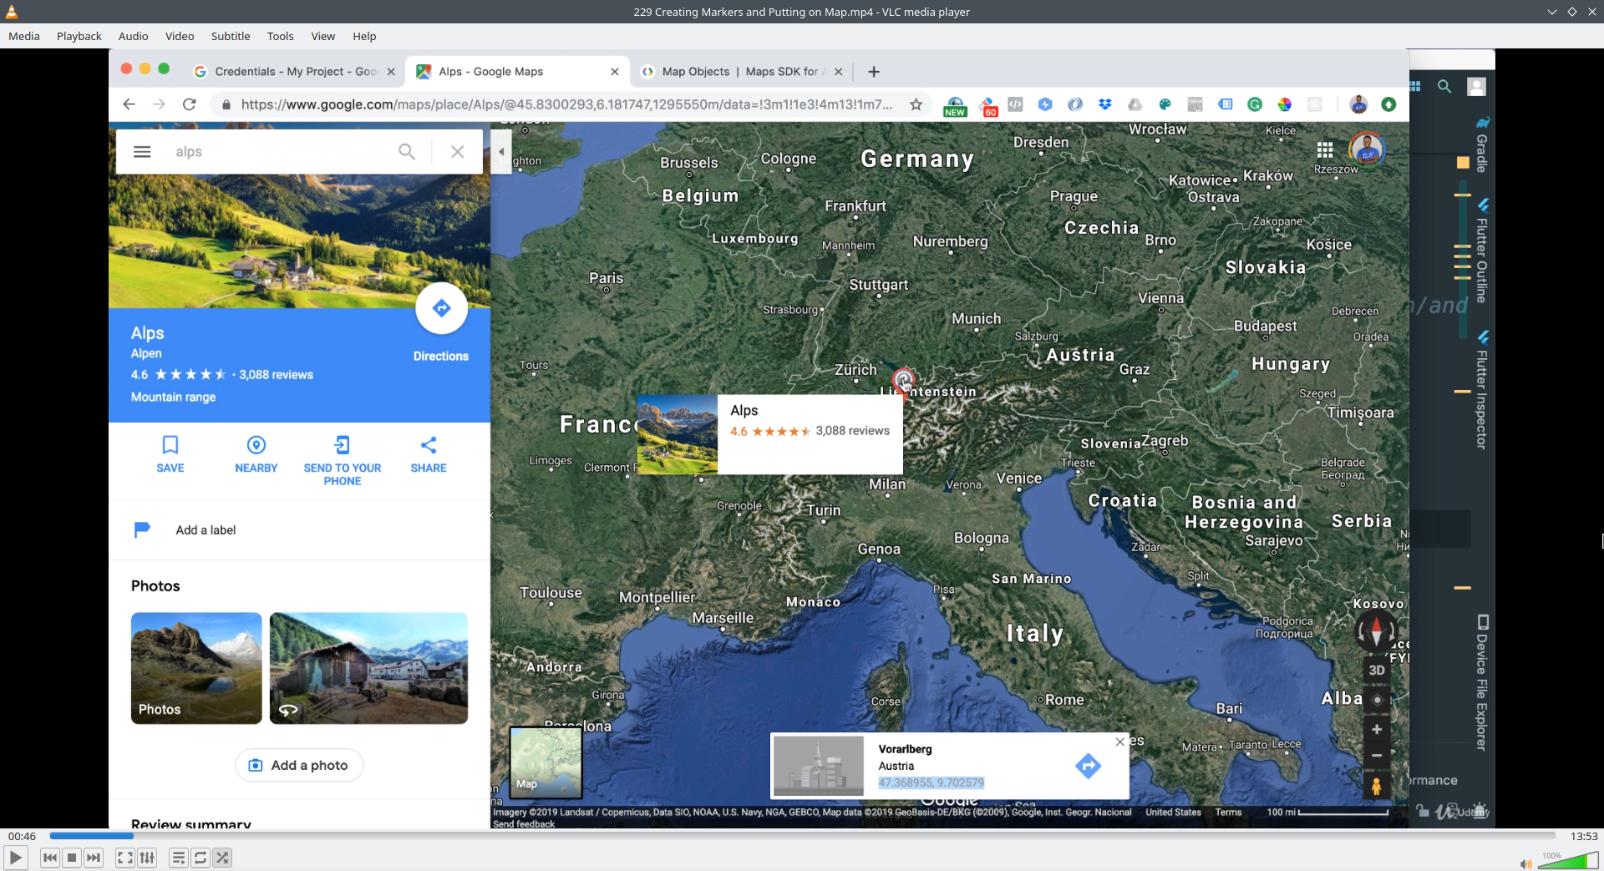The image size is (1604, 871).
Task: Click Send feedback link
Action: [x=524, y=824]
